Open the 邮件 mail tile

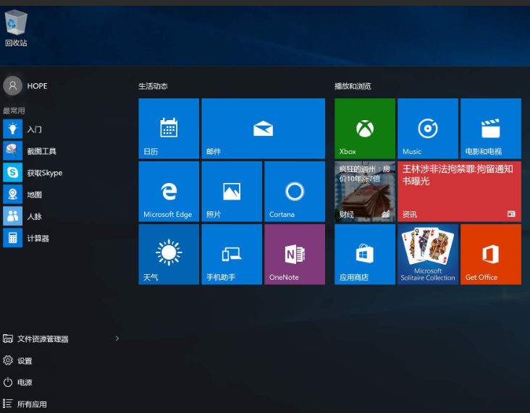(263, 128)
